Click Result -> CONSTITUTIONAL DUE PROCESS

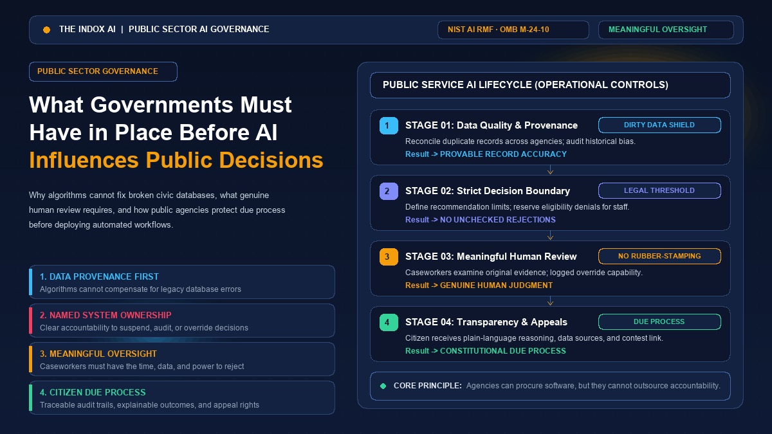point(485,351)
